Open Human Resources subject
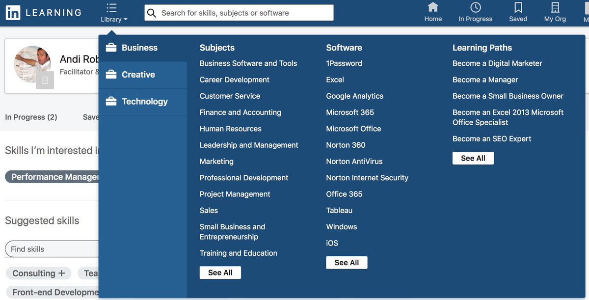Image resolution: width=589 pixels, height=300 pixels. click(231, 129)
